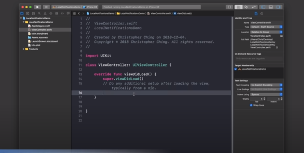This screenshot has height=153, width=304.
Task: Toggle the Inspectors panel visibility
Action: (x=278, y=7)
